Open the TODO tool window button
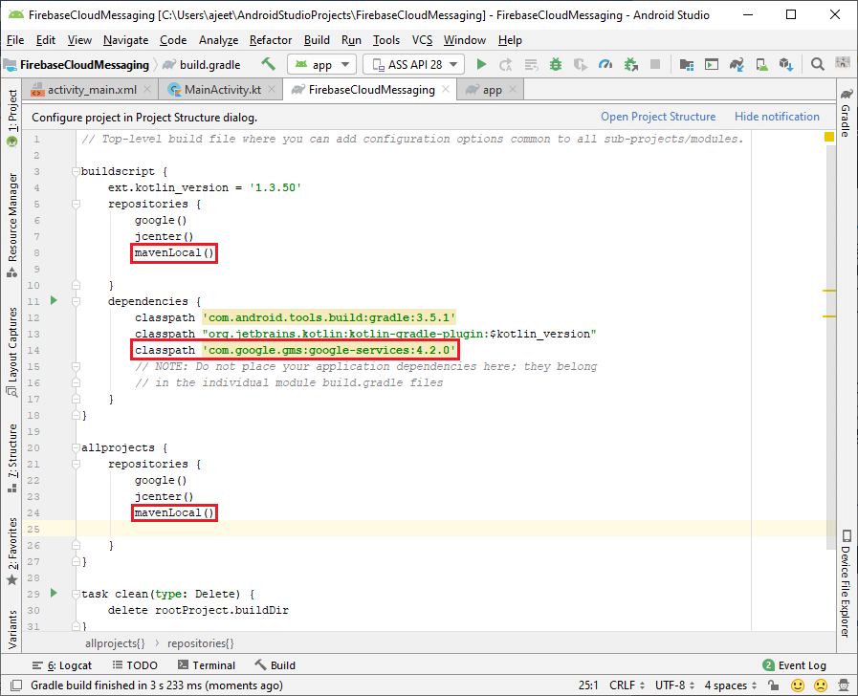858x696 pixels. [x=135, y=665]
